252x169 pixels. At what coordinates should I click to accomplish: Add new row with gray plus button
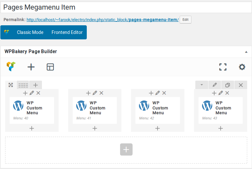pos(126,149)
